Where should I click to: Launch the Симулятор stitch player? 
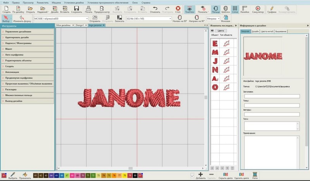tap(258, 9)
